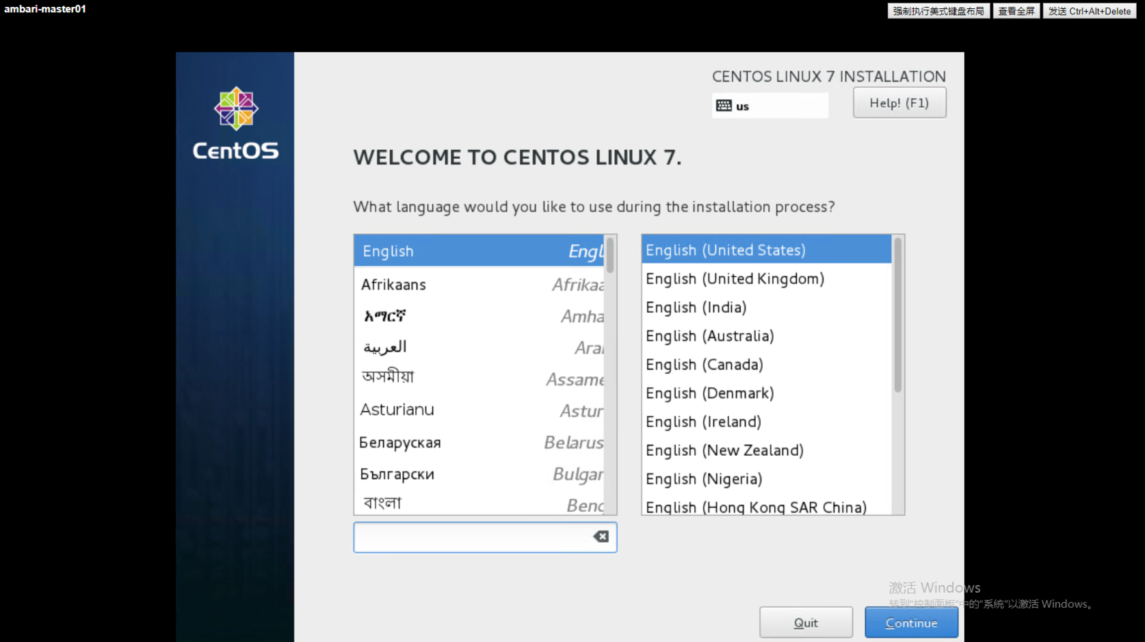Click the keyboard layout icon
1145x642 pixels.
[x=724, y=105]
